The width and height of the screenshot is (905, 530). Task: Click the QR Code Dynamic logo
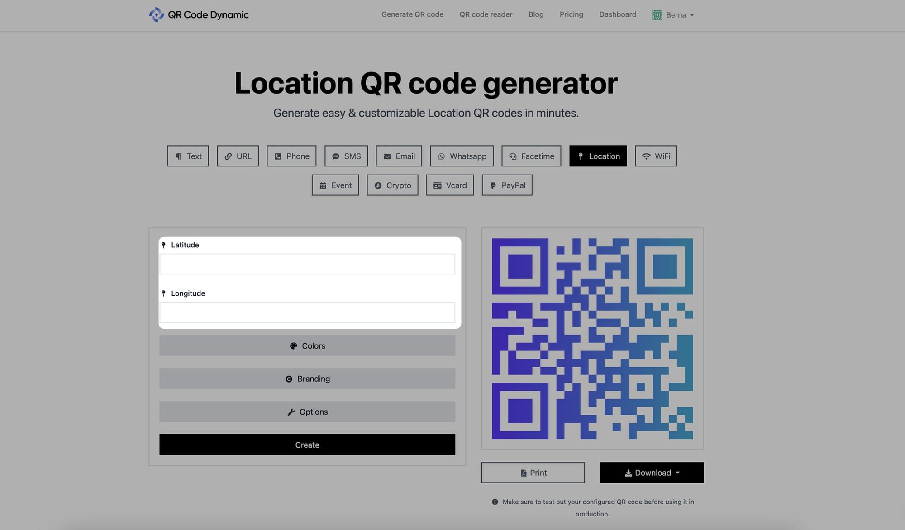198,14
